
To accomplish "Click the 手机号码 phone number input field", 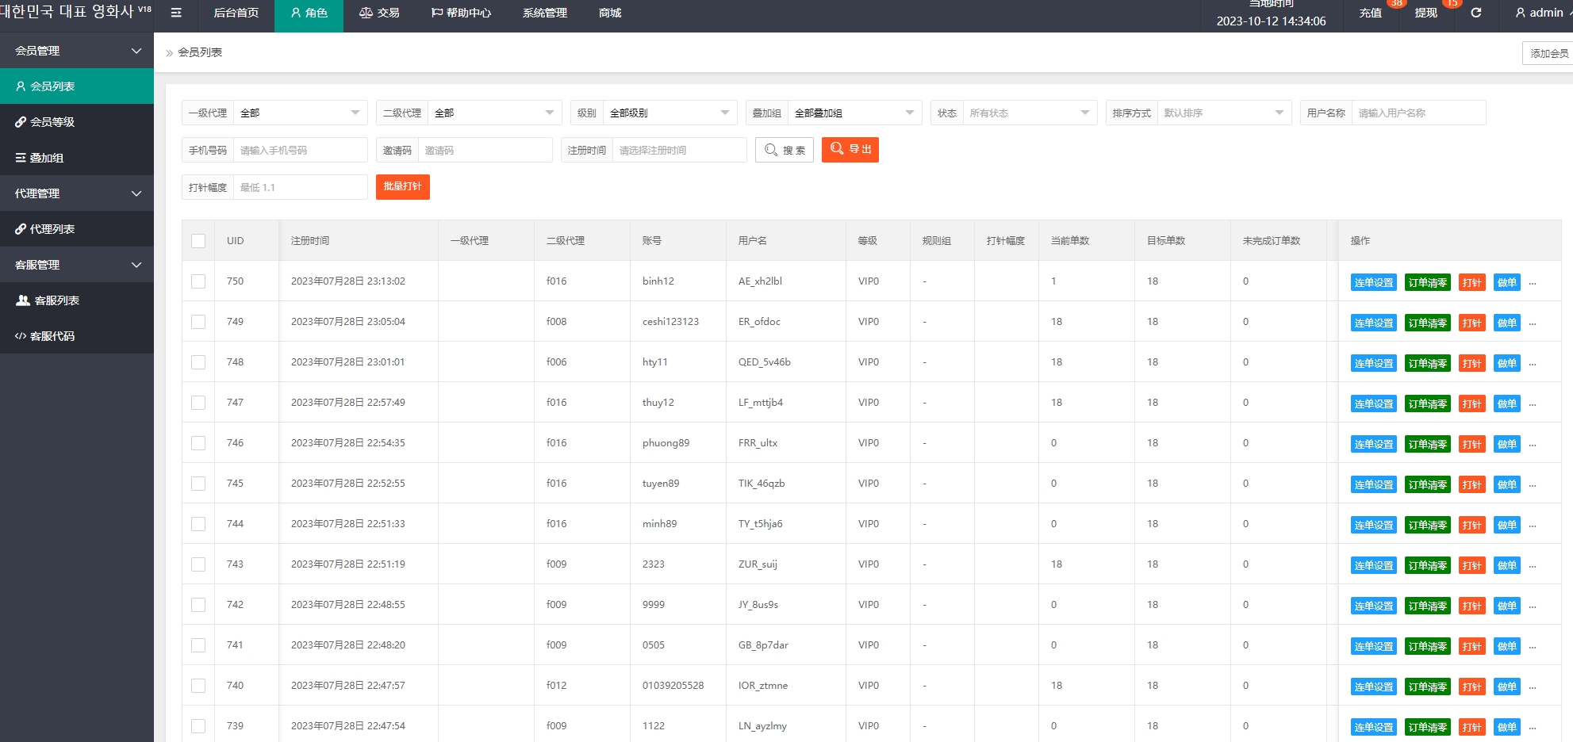I will point(300,150).
